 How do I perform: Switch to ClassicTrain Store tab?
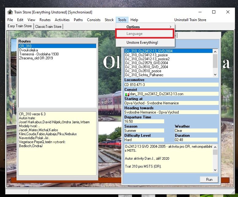(48, 27)
